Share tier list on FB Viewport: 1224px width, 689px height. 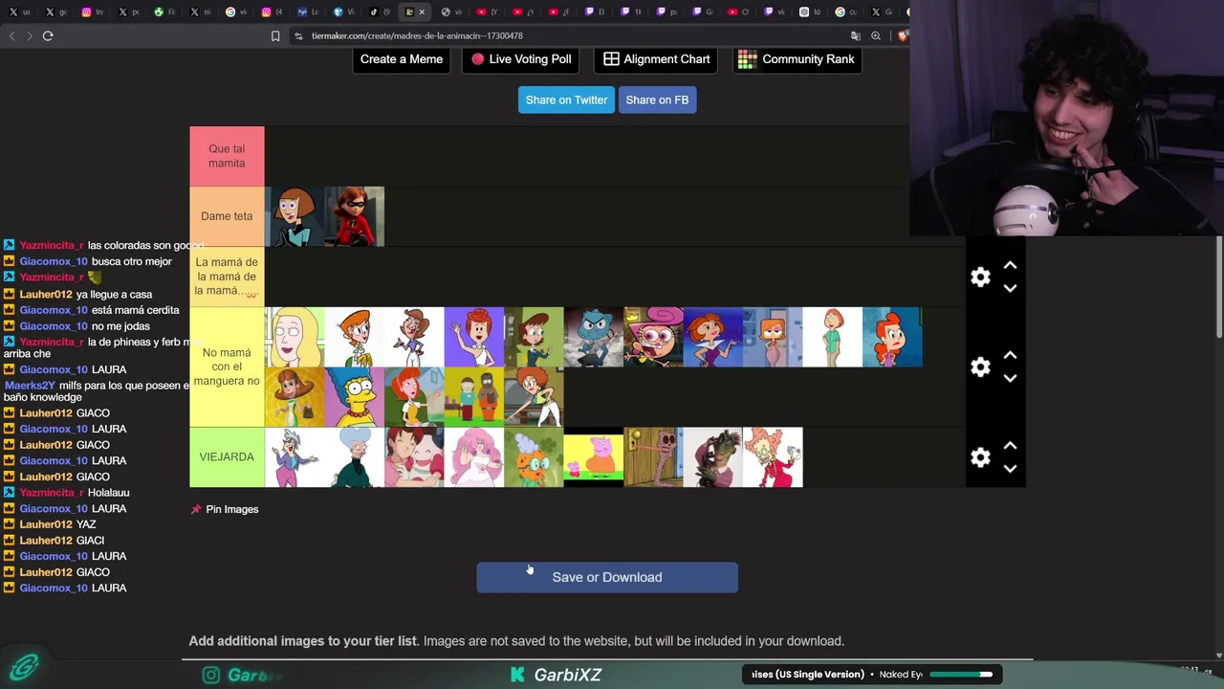pos(657,100)
